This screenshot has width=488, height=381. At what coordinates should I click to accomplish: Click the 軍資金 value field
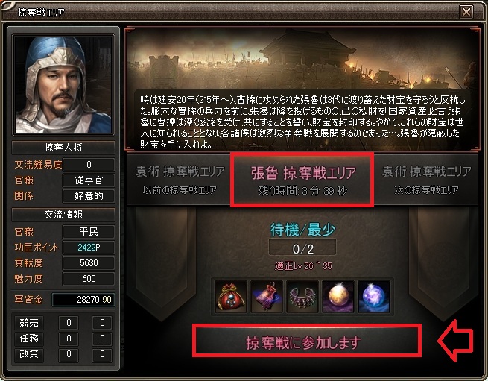coord(83,300)
